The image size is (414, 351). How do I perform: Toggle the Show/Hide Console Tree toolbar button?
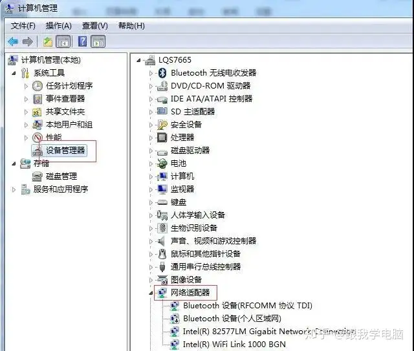tap(63, 41)
